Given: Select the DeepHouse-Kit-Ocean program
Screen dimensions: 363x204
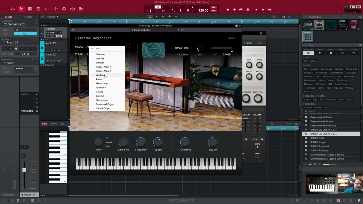Looking at the screenshot, I should click(x=321, y=121).
